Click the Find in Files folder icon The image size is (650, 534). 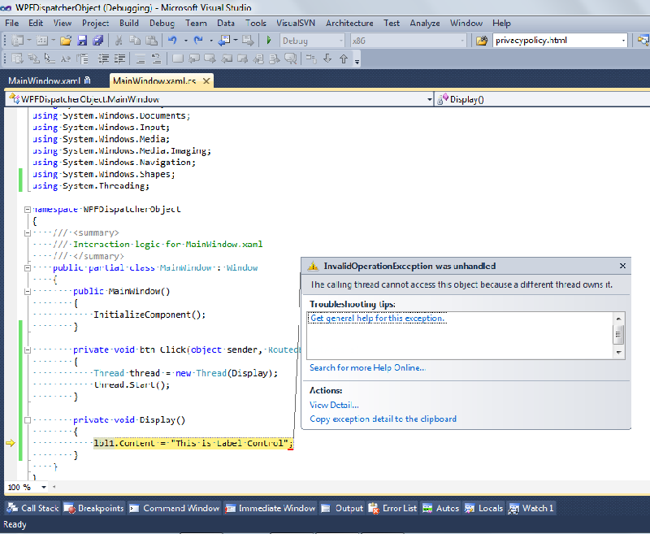[x=481, y=41]
